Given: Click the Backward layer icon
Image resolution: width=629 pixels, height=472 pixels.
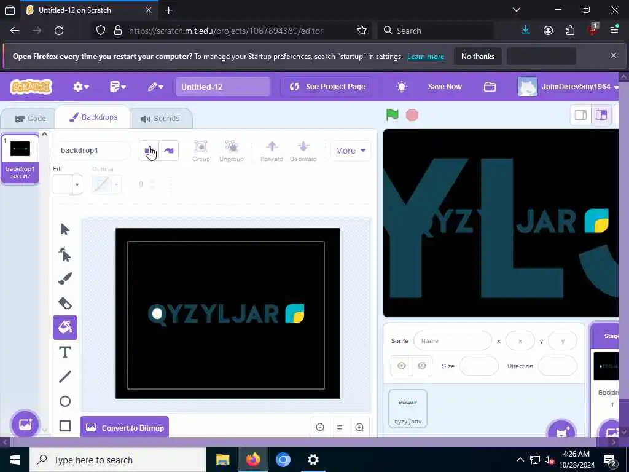Looking at the screenshot, I should [303, 151].
